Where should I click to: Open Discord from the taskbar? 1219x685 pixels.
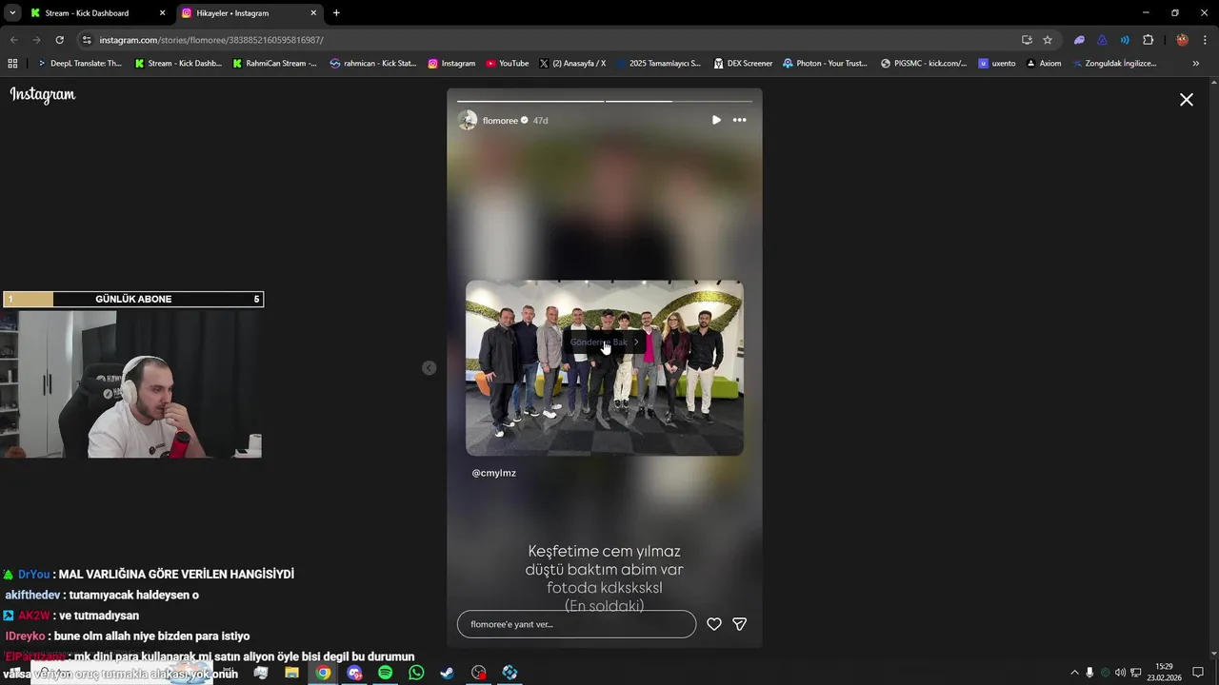coord(354,673)
